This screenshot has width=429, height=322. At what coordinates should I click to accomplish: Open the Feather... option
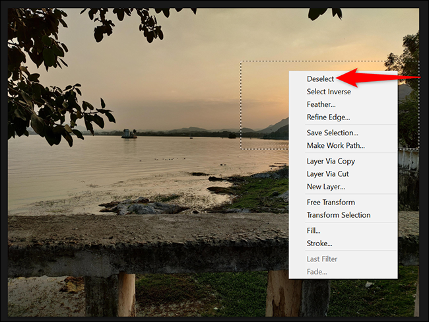click(x=321, y=104)
